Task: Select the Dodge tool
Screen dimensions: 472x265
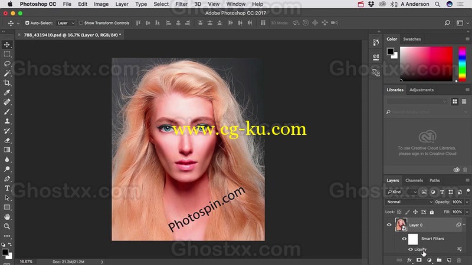Action: [x=7, y=169]
